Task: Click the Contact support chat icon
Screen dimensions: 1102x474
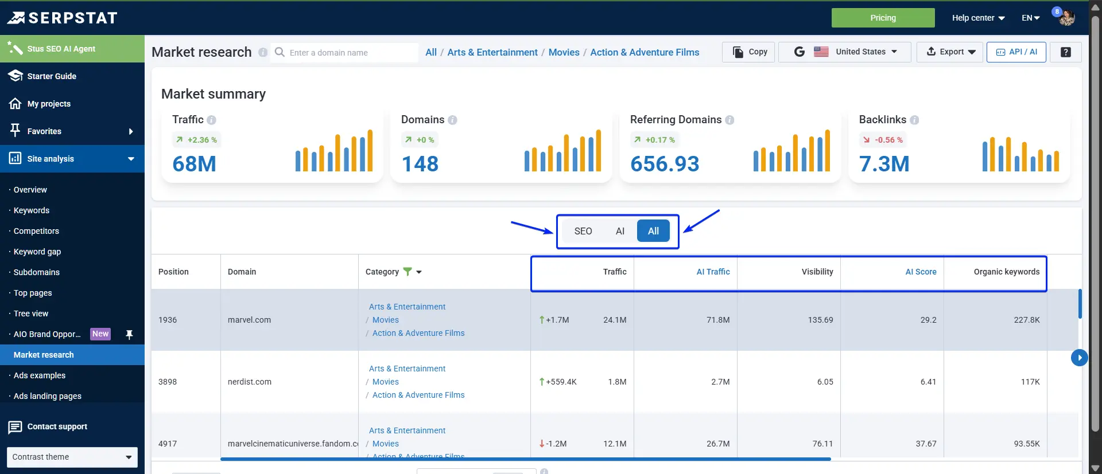Action: 15,427
